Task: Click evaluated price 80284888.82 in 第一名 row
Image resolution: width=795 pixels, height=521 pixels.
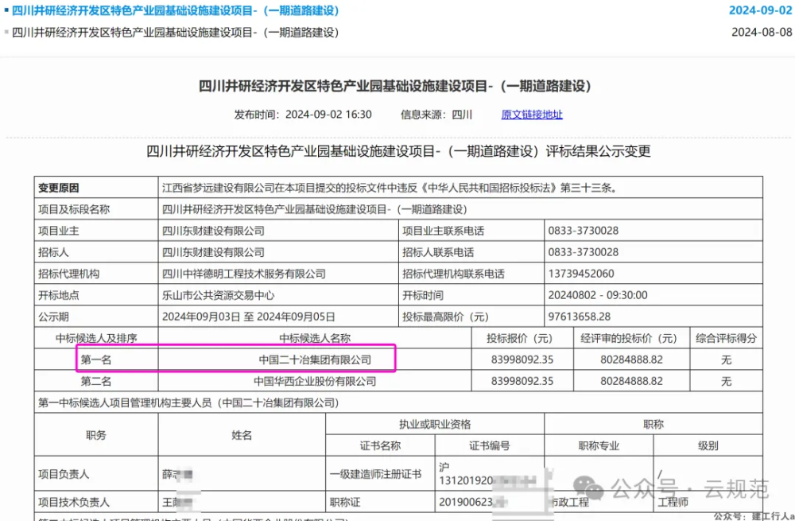Action: 632,360
